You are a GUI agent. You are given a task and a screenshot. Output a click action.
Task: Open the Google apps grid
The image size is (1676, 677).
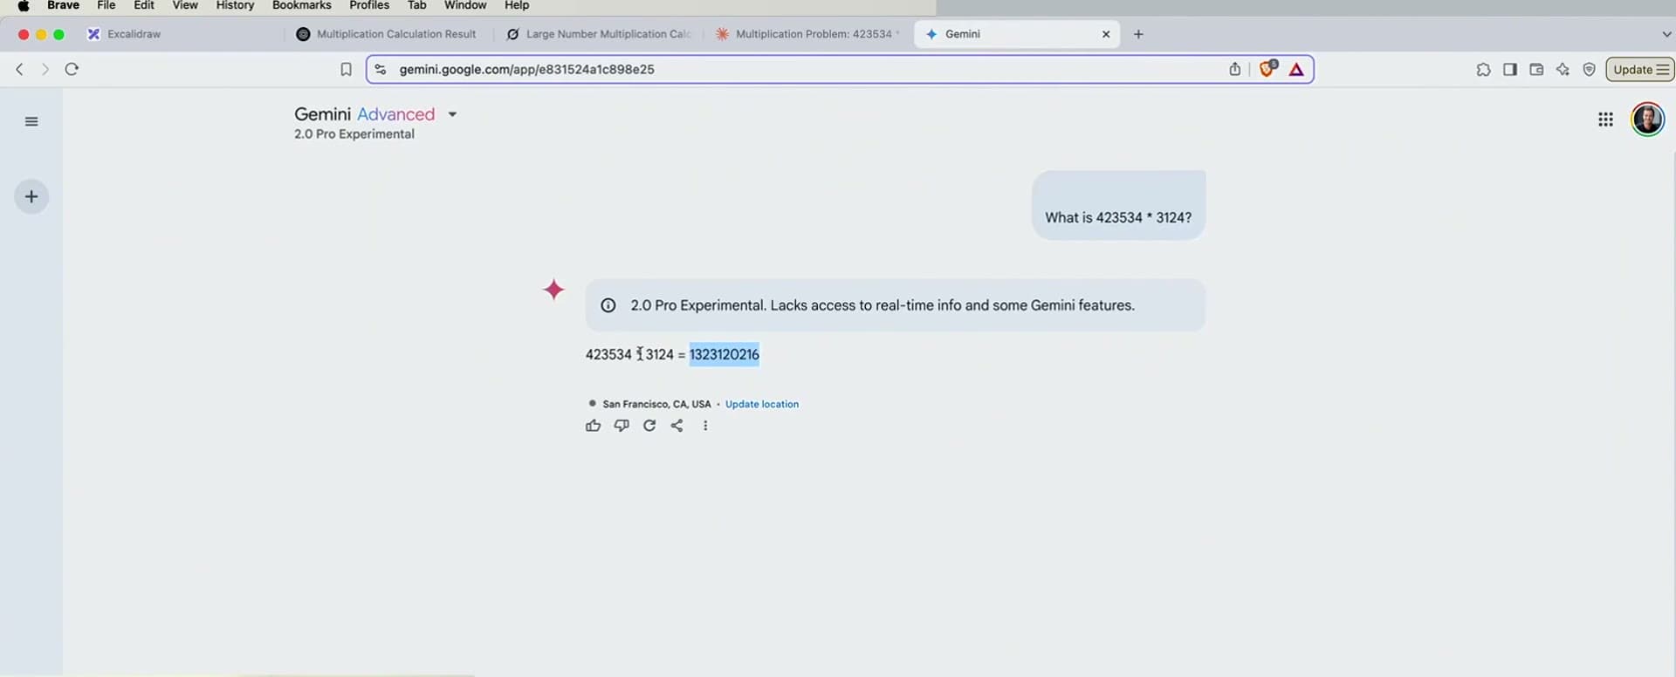click(1605, 120)
